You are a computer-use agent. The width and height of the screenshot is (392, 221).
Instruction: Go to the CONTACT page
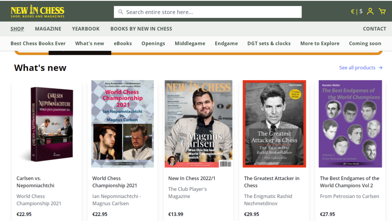[x=374, y=29]
